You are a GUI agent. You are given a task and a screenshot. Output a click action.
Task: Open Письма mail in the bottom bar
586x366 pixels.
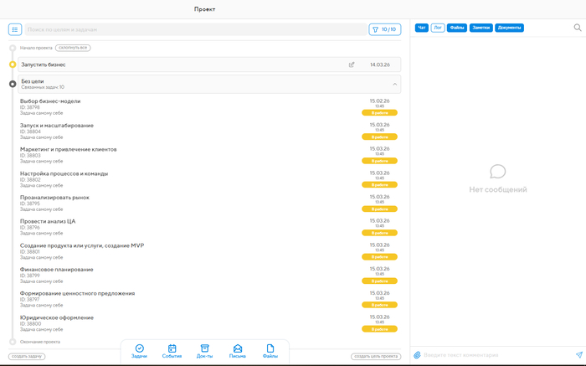point(238,351)
